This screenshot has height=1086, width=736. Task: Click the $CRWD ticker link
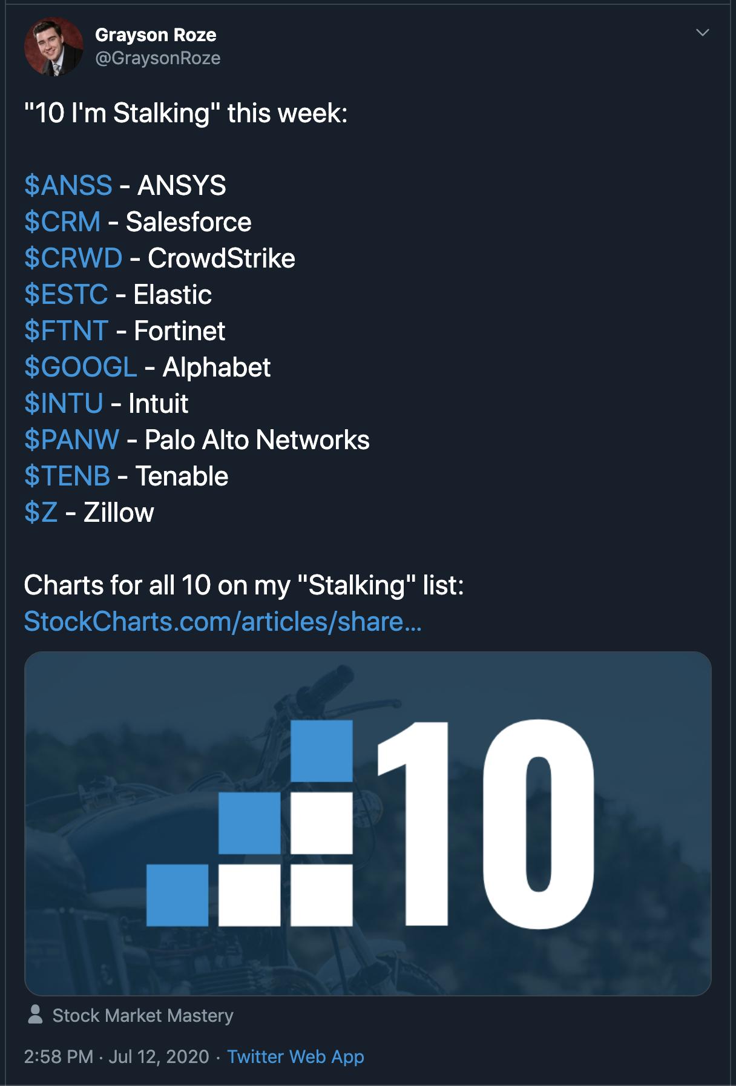73,258
